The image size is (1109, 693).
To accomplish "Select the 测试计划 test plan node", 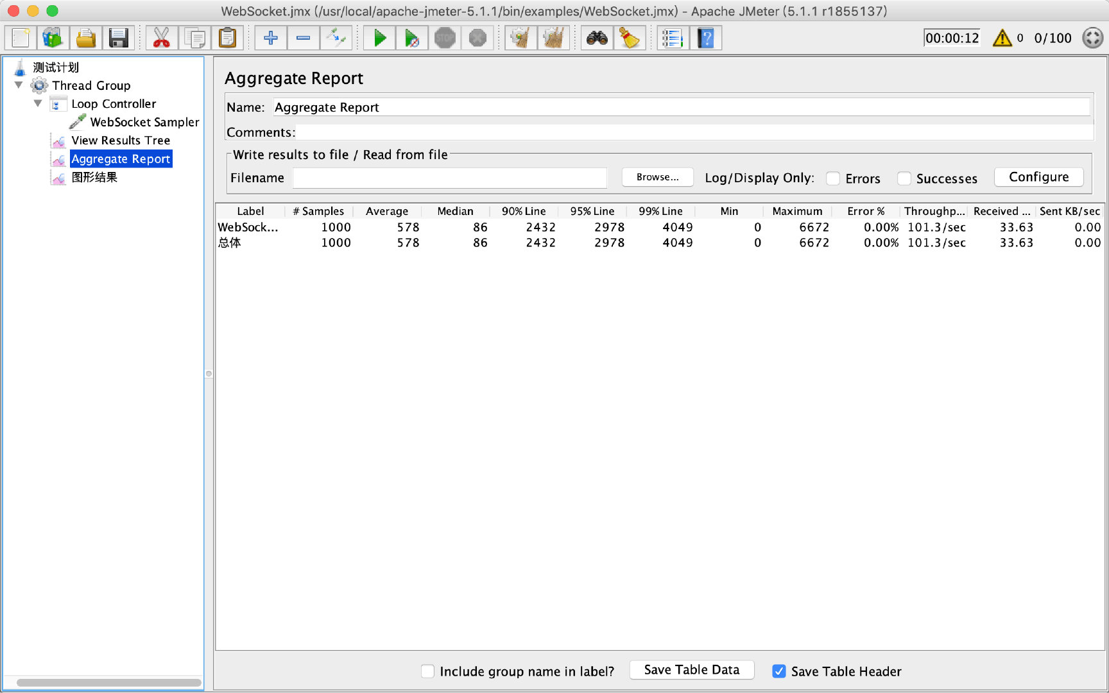I will (56, 67).
